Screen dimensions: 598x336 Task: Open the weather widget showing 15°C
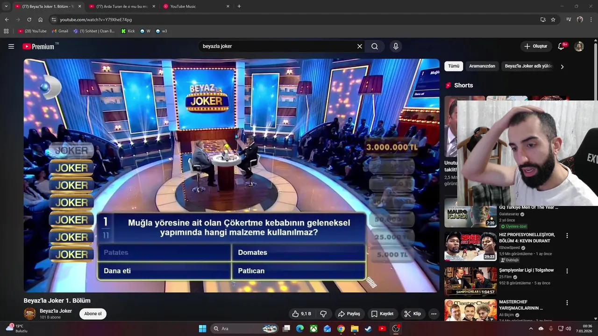(x=16, y=329)
